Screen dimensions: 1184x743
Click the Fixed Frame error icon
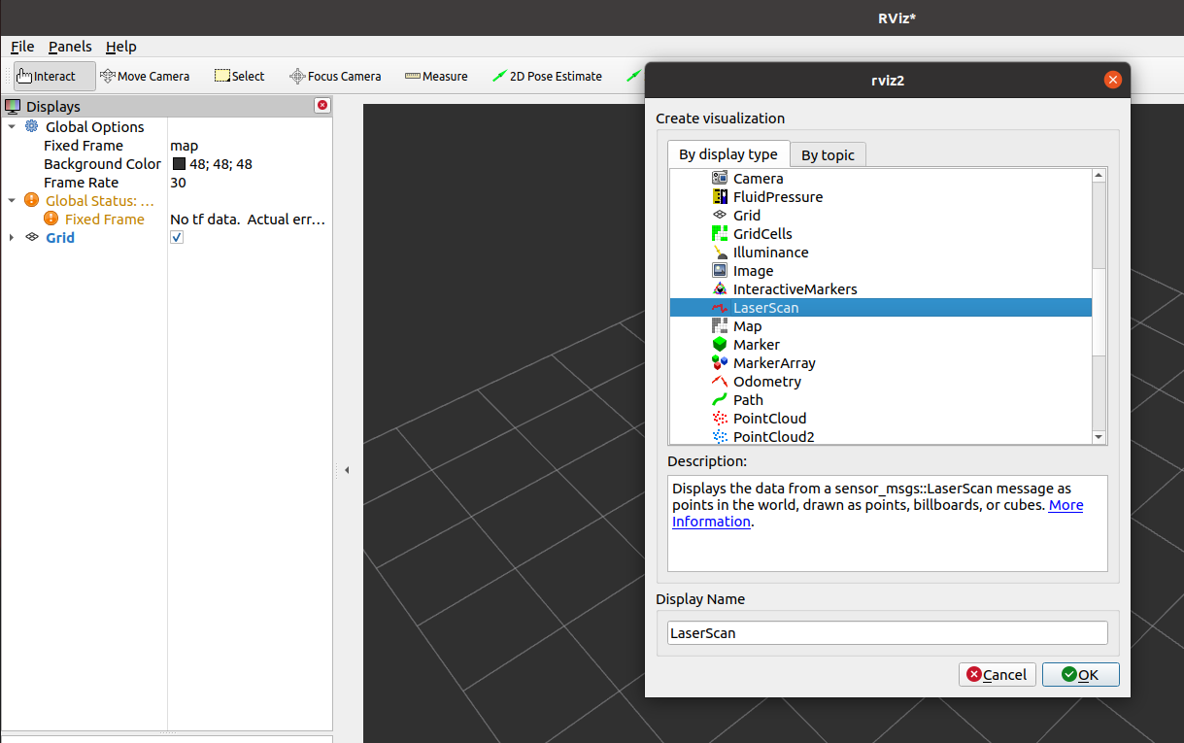click(50, 219)
